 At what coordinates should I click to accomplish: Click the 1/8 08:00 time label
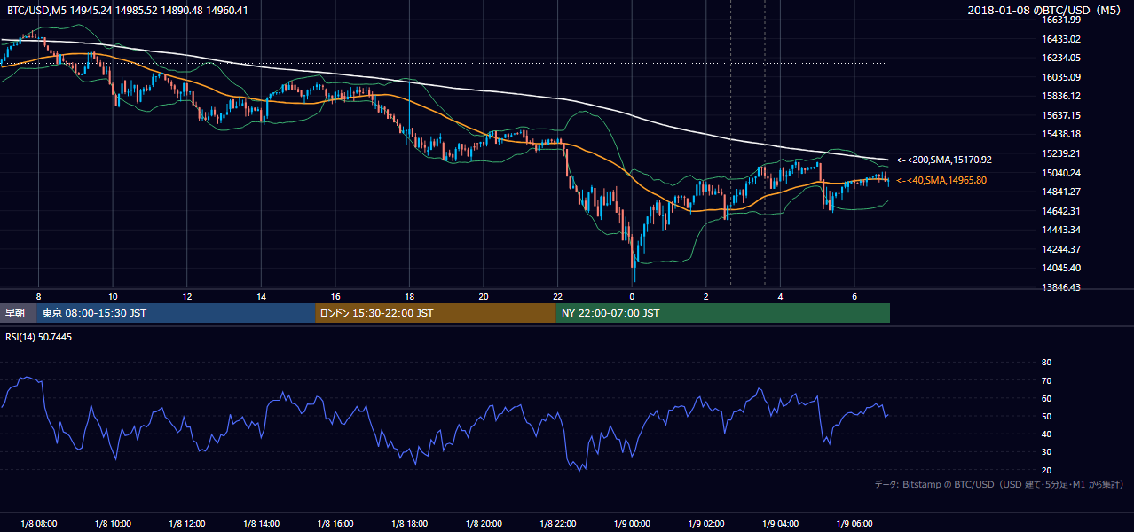38,523
